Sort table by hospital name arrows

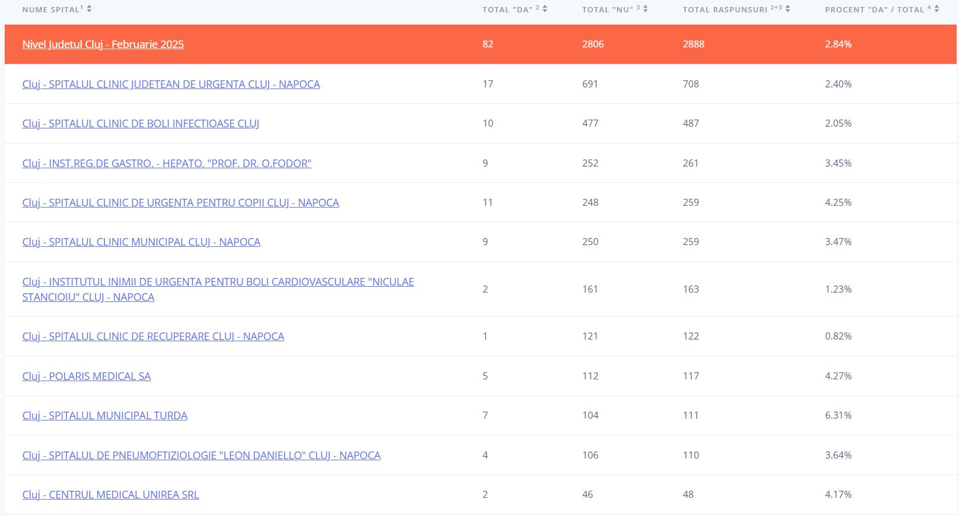point(89,9)
